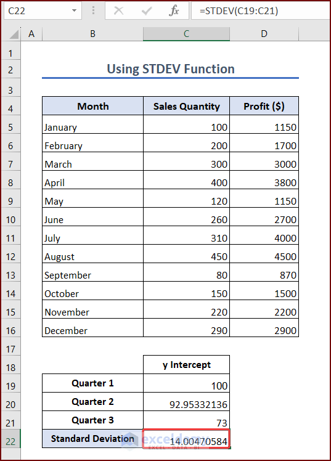Click December sales quantity 290
Screen dimensions: 331x461
tap(186, 328)
